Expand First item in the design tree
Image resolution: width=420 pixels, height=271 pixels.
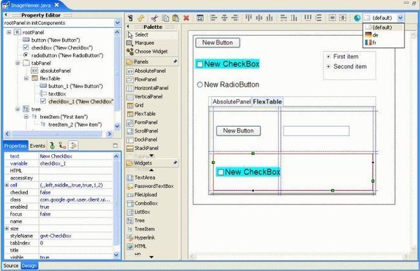pyautogui.click(x=328, y=57)
